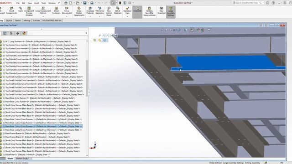The image size is (292, 164).
Task: Save the assembly with the floppy disk icon
Action: [x=85, y=3]
